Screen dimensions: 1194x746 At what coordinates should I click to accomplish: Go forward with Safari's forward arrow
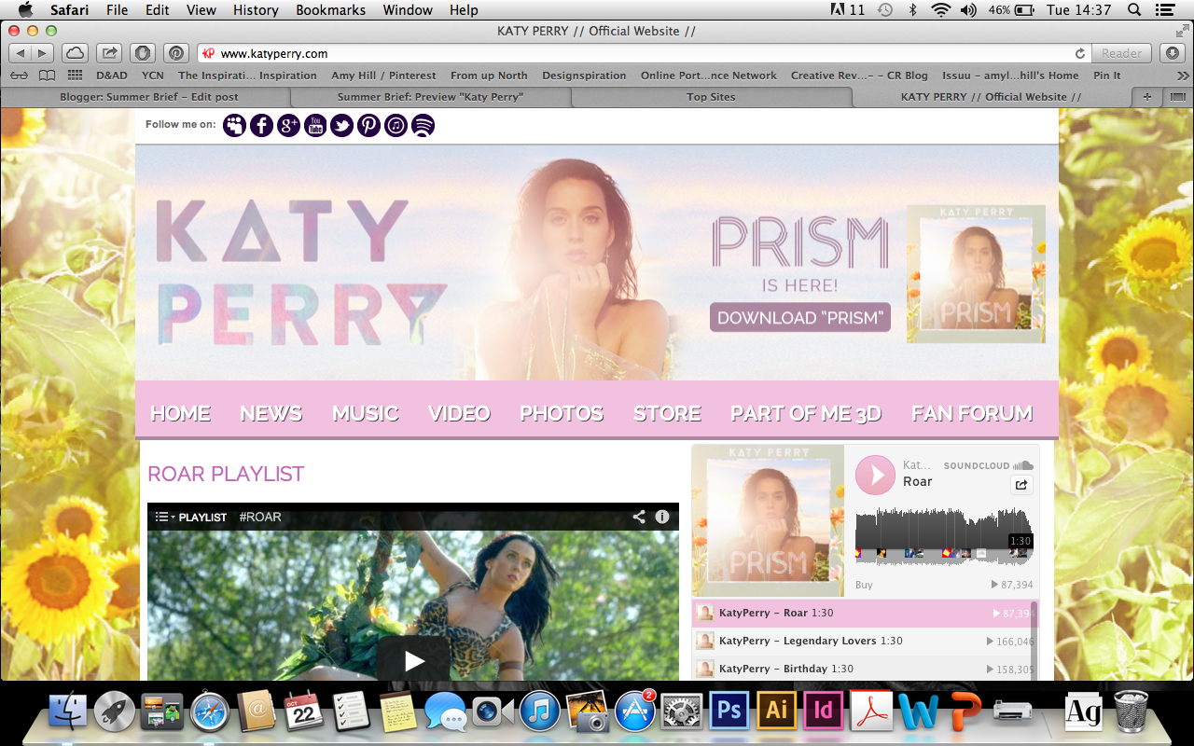pos(43,53)
